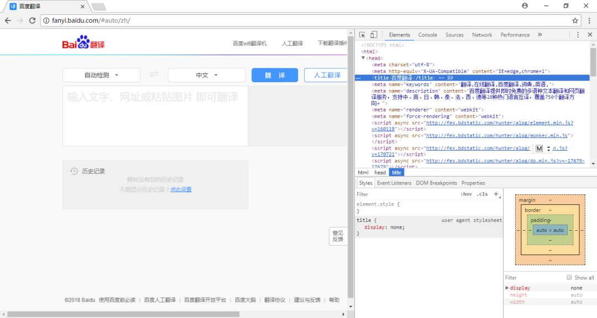Reload the page with the refresh icon
Image resolution: width=597 pixels, height=318 pixels.
tap(33, 20)
